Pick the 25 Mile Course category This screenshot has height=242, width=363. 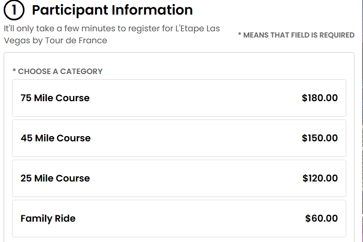pos(55,178)
